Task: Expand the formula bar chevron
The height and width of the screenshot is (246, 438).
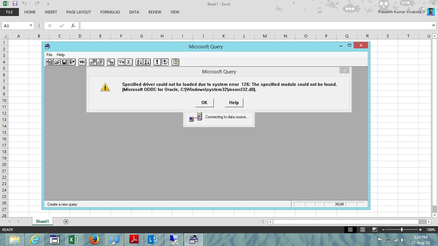Action: click(434, 25)
